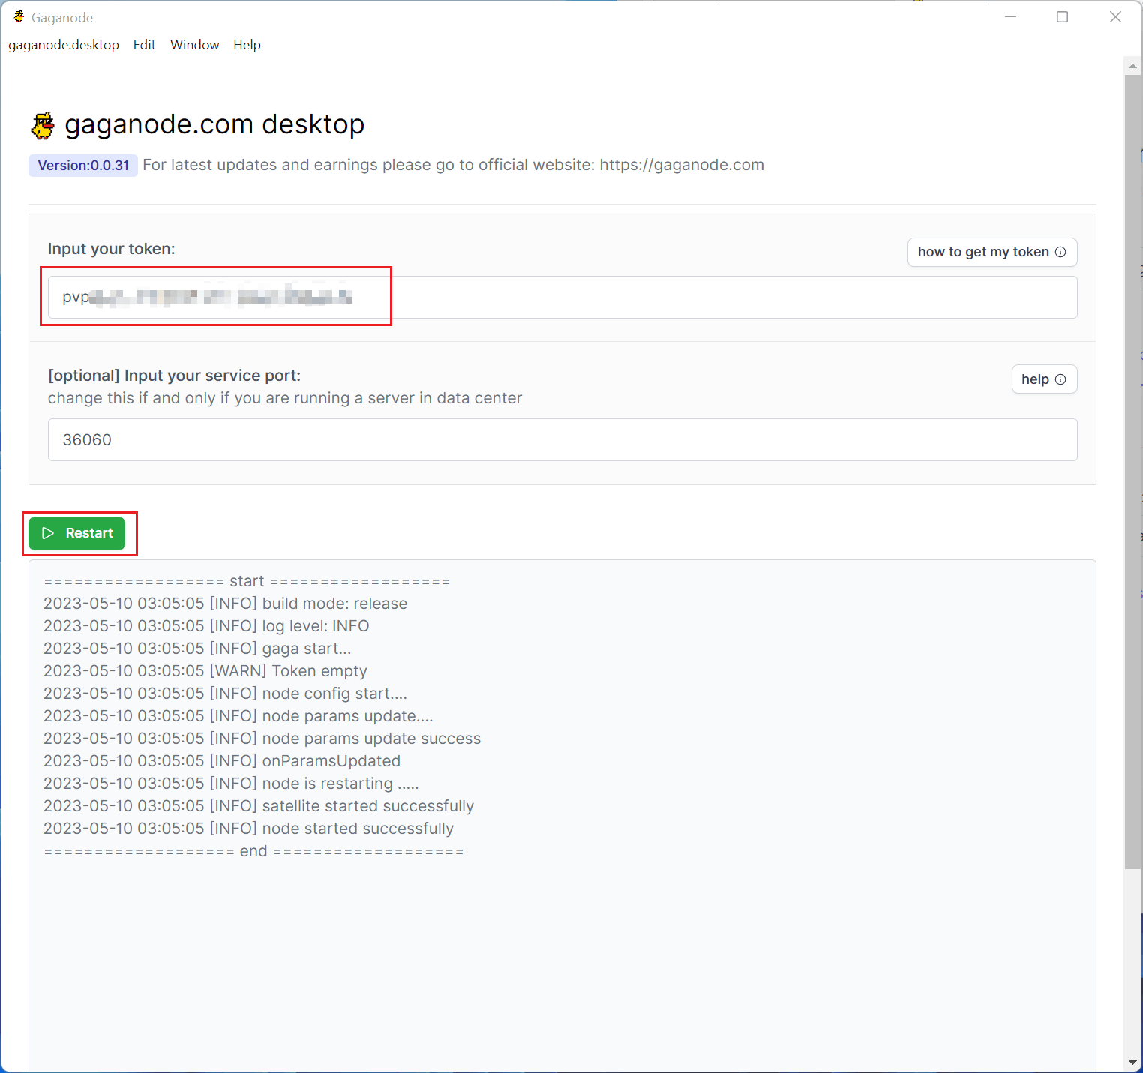This screenshot has height=1073, width=1143.
Task: Close the Gaganode window
Action: 1115,17
